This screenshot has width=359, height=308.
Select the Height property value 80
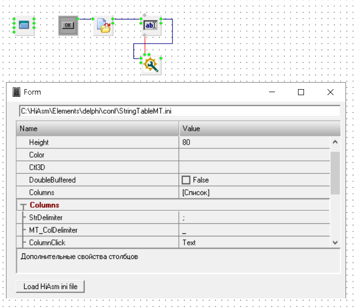coord(254,142)
